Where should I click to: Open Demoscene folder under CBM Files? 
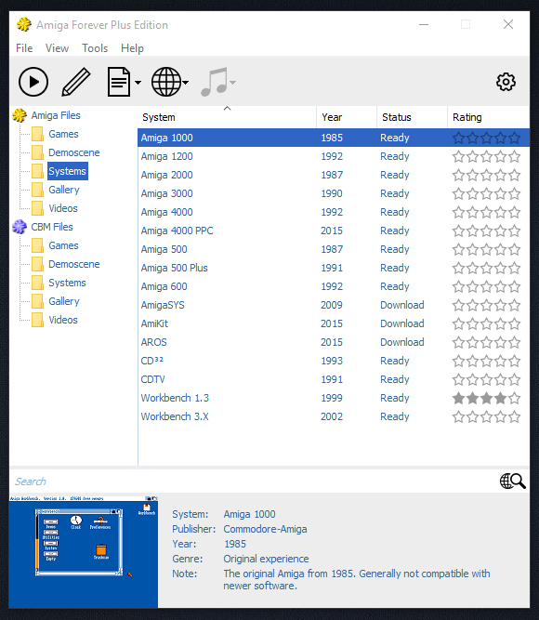coord(74,264)
